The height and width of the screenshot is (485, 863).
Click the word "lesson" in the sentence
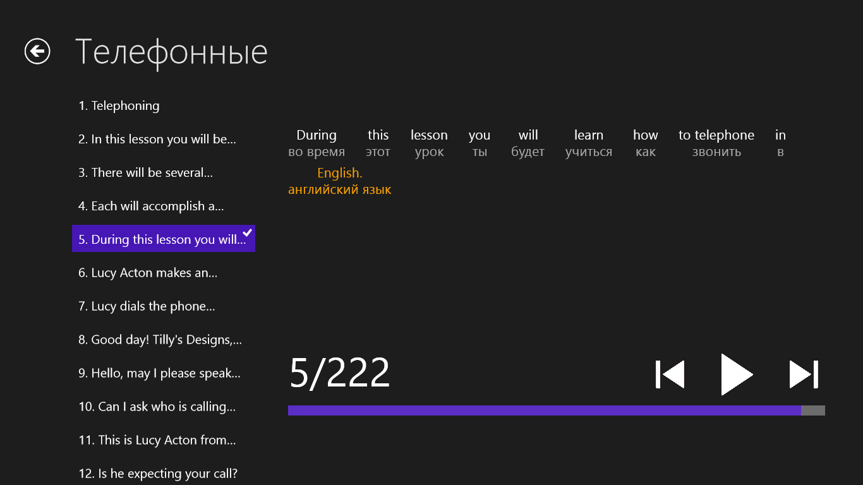(429, 135)
